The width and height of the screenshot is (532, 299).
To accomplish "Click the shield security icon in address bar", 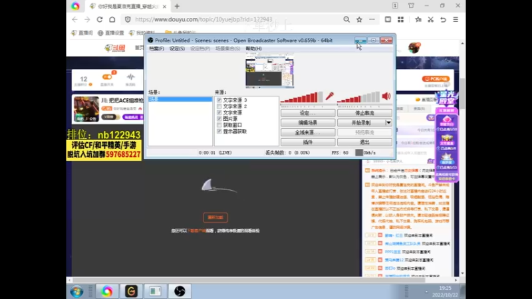I will (x=128, y=20).
